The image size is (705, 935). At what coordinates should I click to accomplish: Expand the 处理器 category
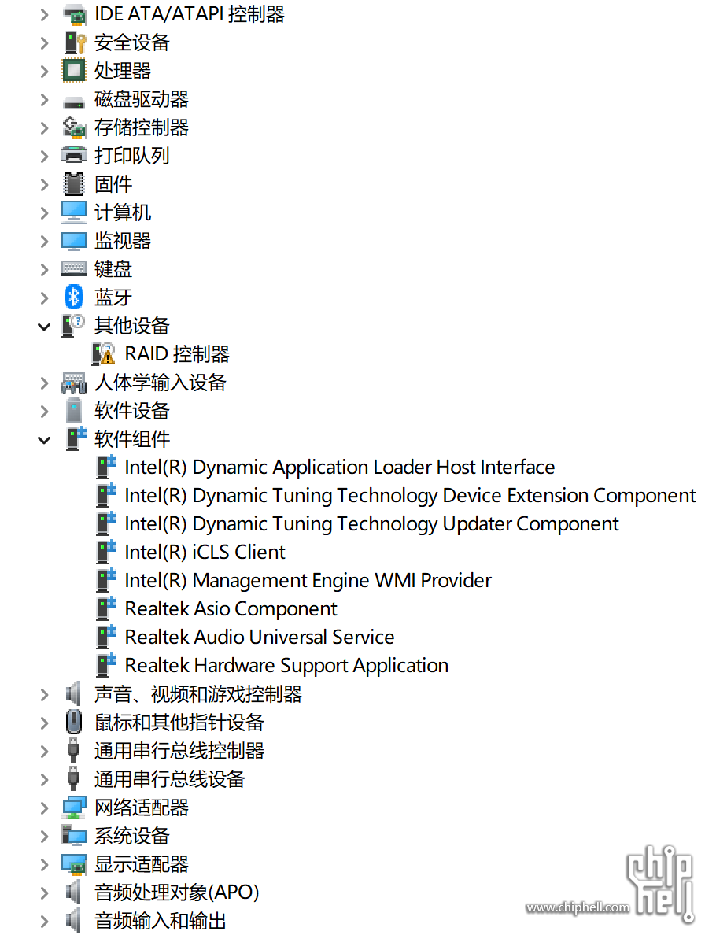point(44,71)
